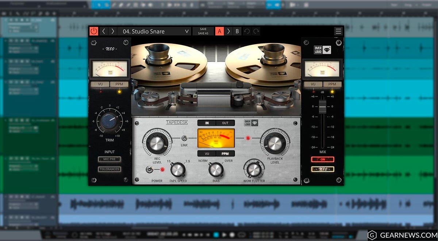Toggle the red plugin bypass power button
Image resolution: width=438 pixels, height=241 pixels.
point(94,31)
